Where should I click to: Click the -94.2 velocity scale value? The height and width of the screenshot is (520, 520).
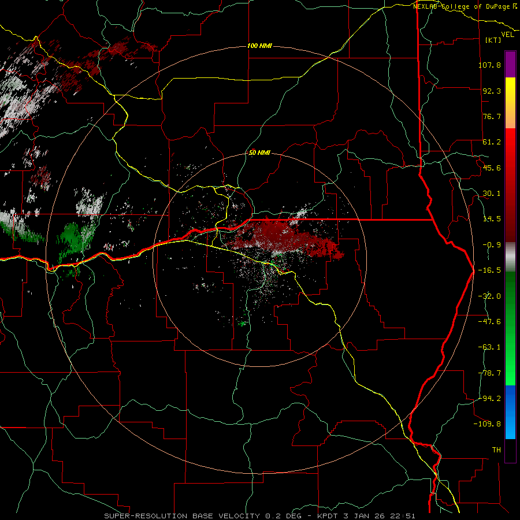point(489,398)
